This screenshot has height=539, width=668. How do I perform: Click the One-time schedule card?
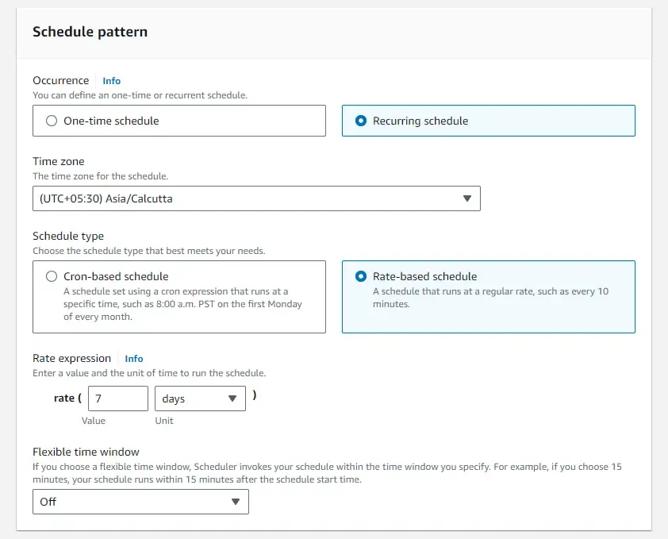tap(179, 120)
